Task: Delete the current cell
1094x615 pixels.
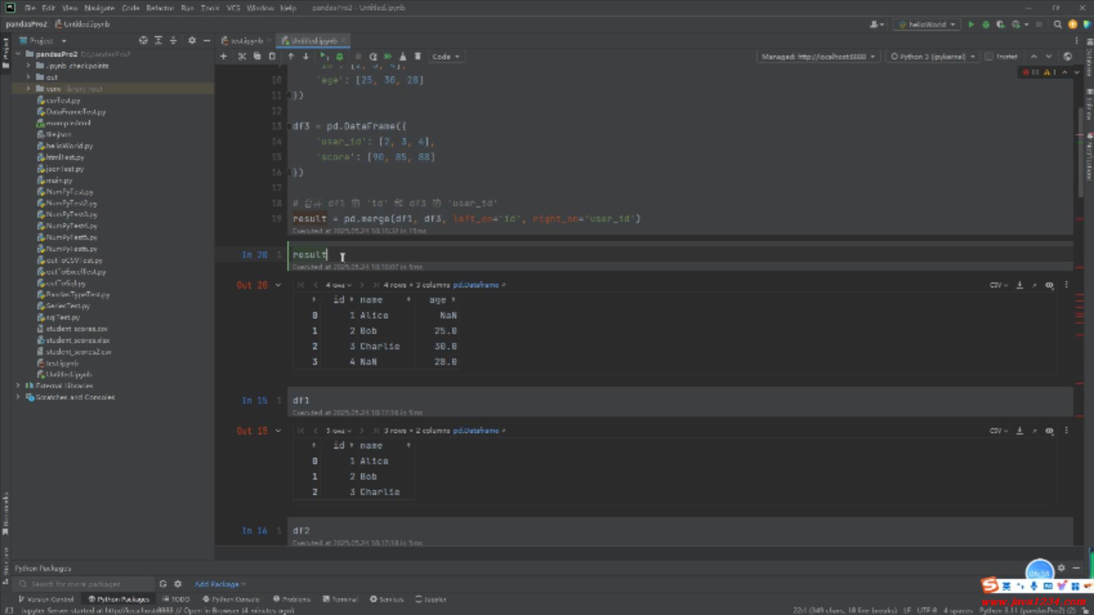Action: point(418,56)
